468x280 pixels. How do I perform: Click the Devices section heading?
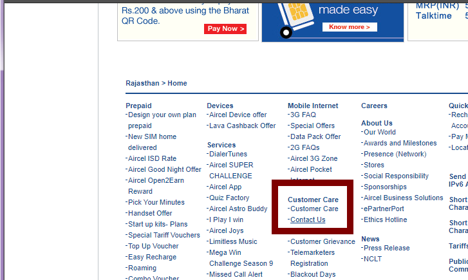pos(220,106)
